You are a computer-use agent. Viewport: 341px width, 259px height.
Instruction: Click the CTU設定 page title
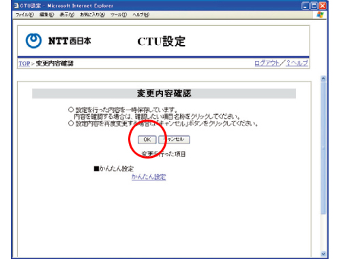pos(162,42)
